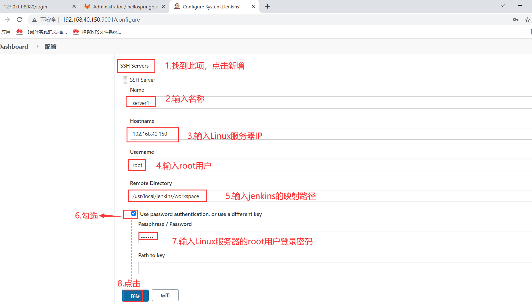This screenshot has width=532, height=304.
Task: Click the Path to key label
Action: pos(151,255)
